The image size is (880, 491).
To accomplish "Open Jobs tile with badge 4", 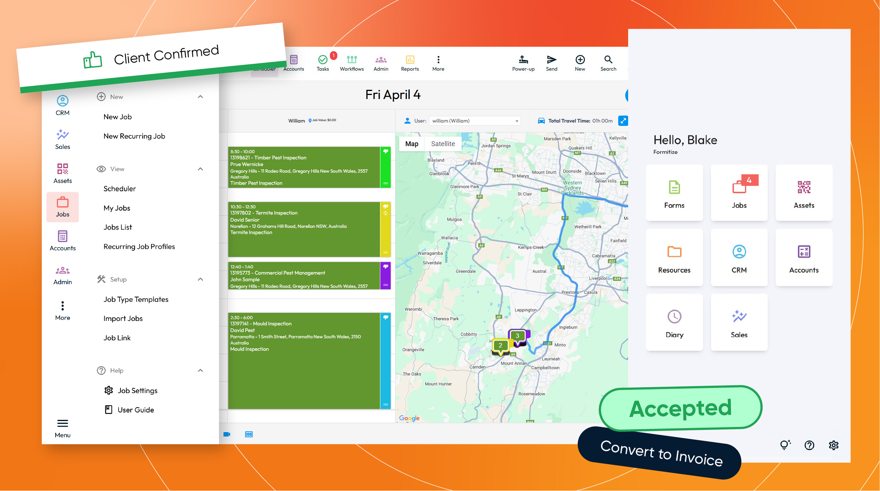I will [x=739, y=193].
